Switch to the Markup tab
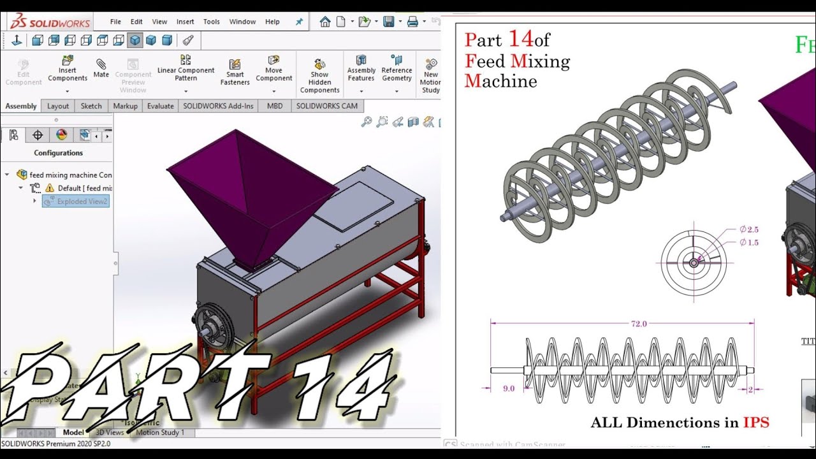 [x=125, y=106]
